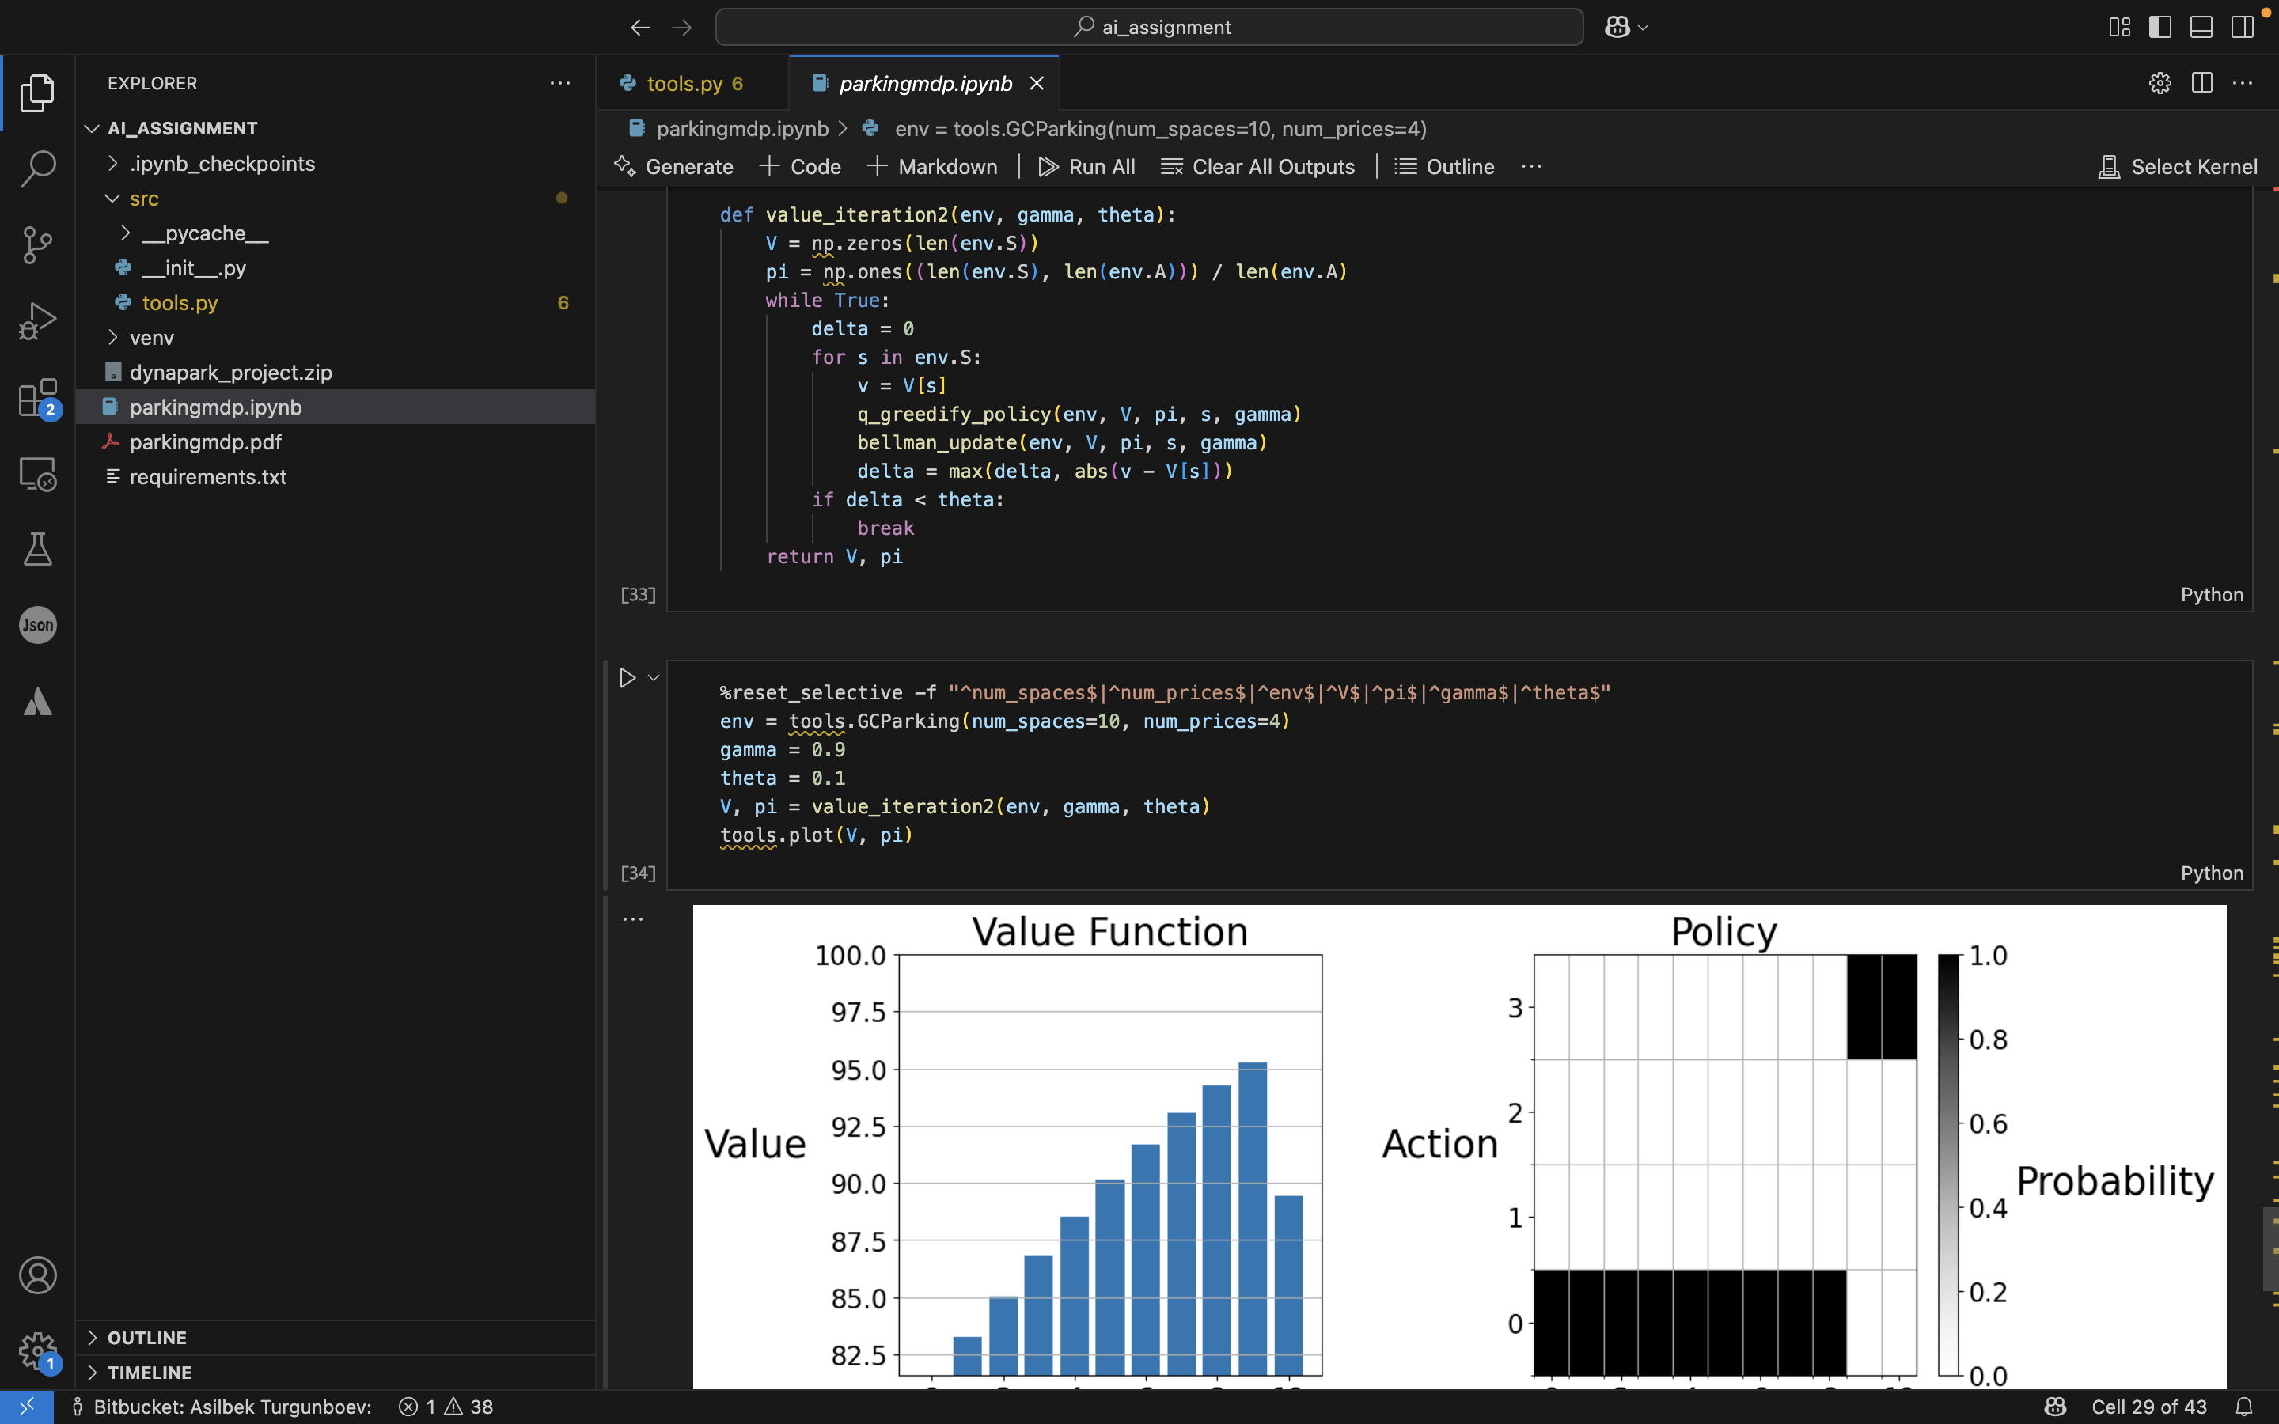Click Clear All Outputs
2279x1424 pixels.
pos(1258,167)
